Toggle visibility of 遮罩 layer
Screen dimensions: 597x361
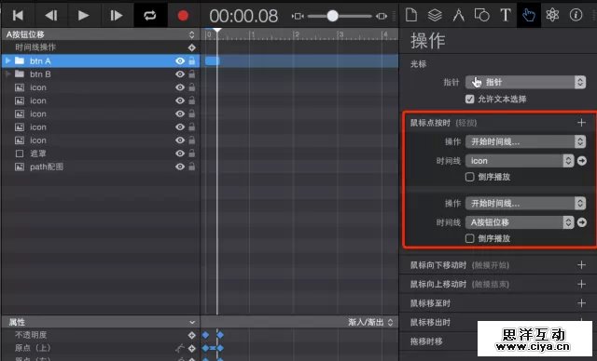180,154
